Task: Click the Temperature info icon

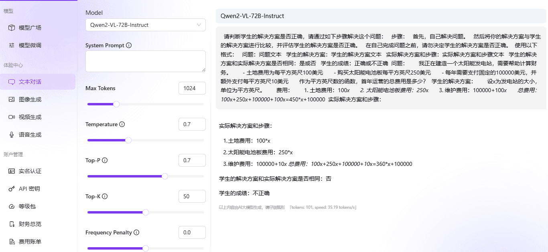Action: coord(123,124)
